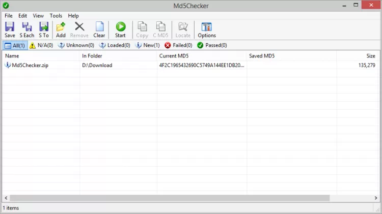382x214 pixels.
Task: Sort by the Size column header
Action: coord(358,56)
